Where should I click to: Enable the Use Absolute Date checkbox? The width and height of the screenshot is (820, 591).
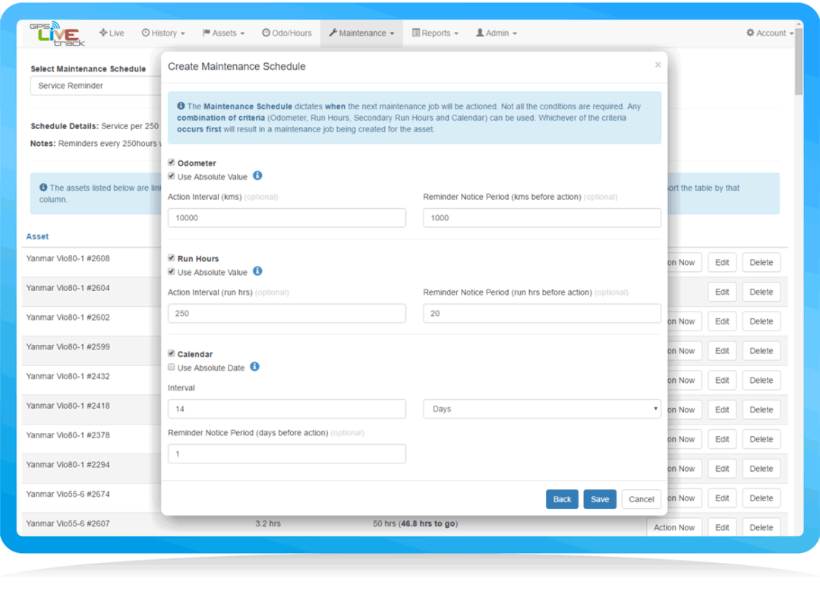(172, 368)
